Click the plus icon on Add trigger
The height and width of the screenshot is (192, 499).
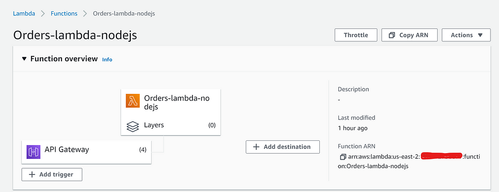point(32,174)
